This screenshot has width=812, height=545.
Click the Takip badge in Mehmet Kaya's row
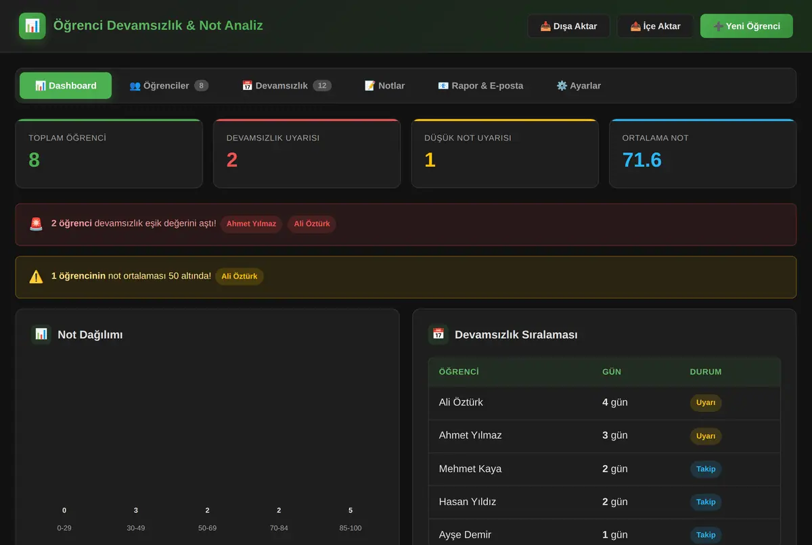click(706, 469)
